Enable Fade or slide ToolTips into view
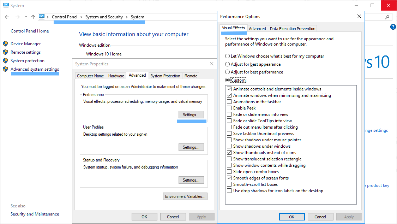The height and width of the screenshot is (224, 397). [229, 121]
